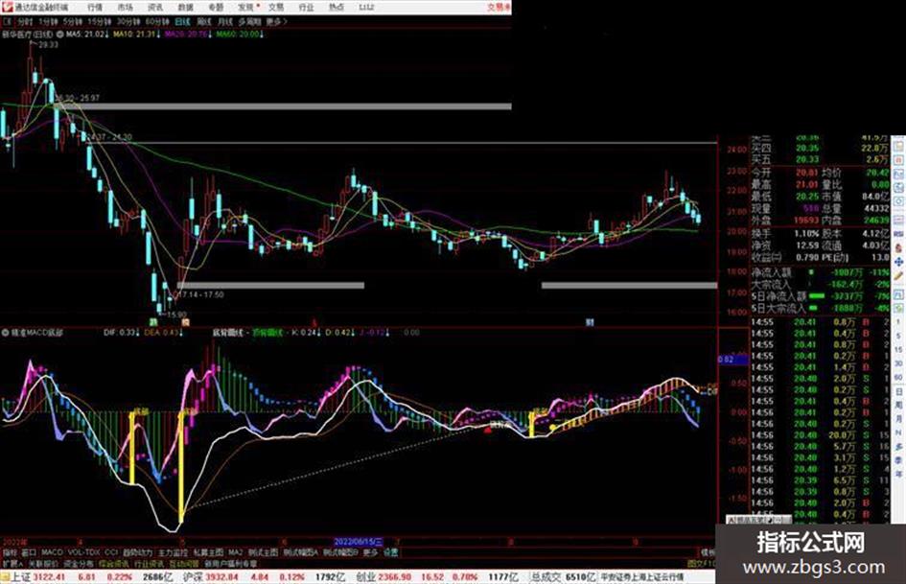The width and height of the screenshot is (906, 584).
Task: Select the 周线 weekly chart tab
Action: click(x=204, y=22)
